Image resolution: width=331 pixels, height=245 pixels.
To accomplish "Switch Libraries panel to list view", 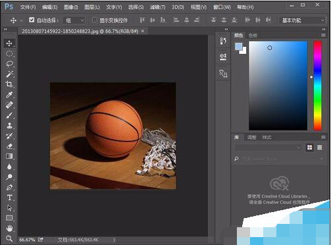I will pos(320,148).
